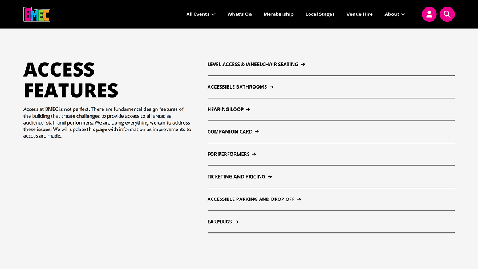Open the Earplugs section
This screenshot has height=269, width=478.
tap(223, 222)
